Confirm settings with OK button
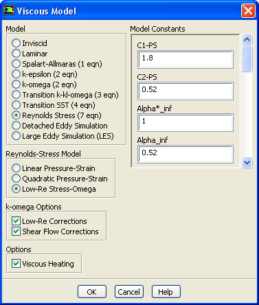 click(x=92, y=292)
